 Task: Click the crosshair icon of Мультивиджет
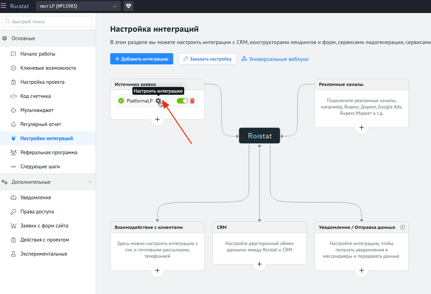coord(13,110)
